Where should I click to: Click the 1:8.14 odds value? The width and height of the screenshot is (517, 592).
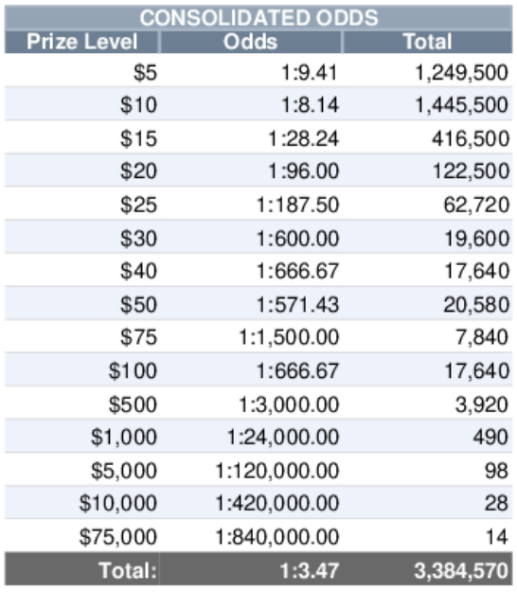pyautogui.click(x=310, y=105)
